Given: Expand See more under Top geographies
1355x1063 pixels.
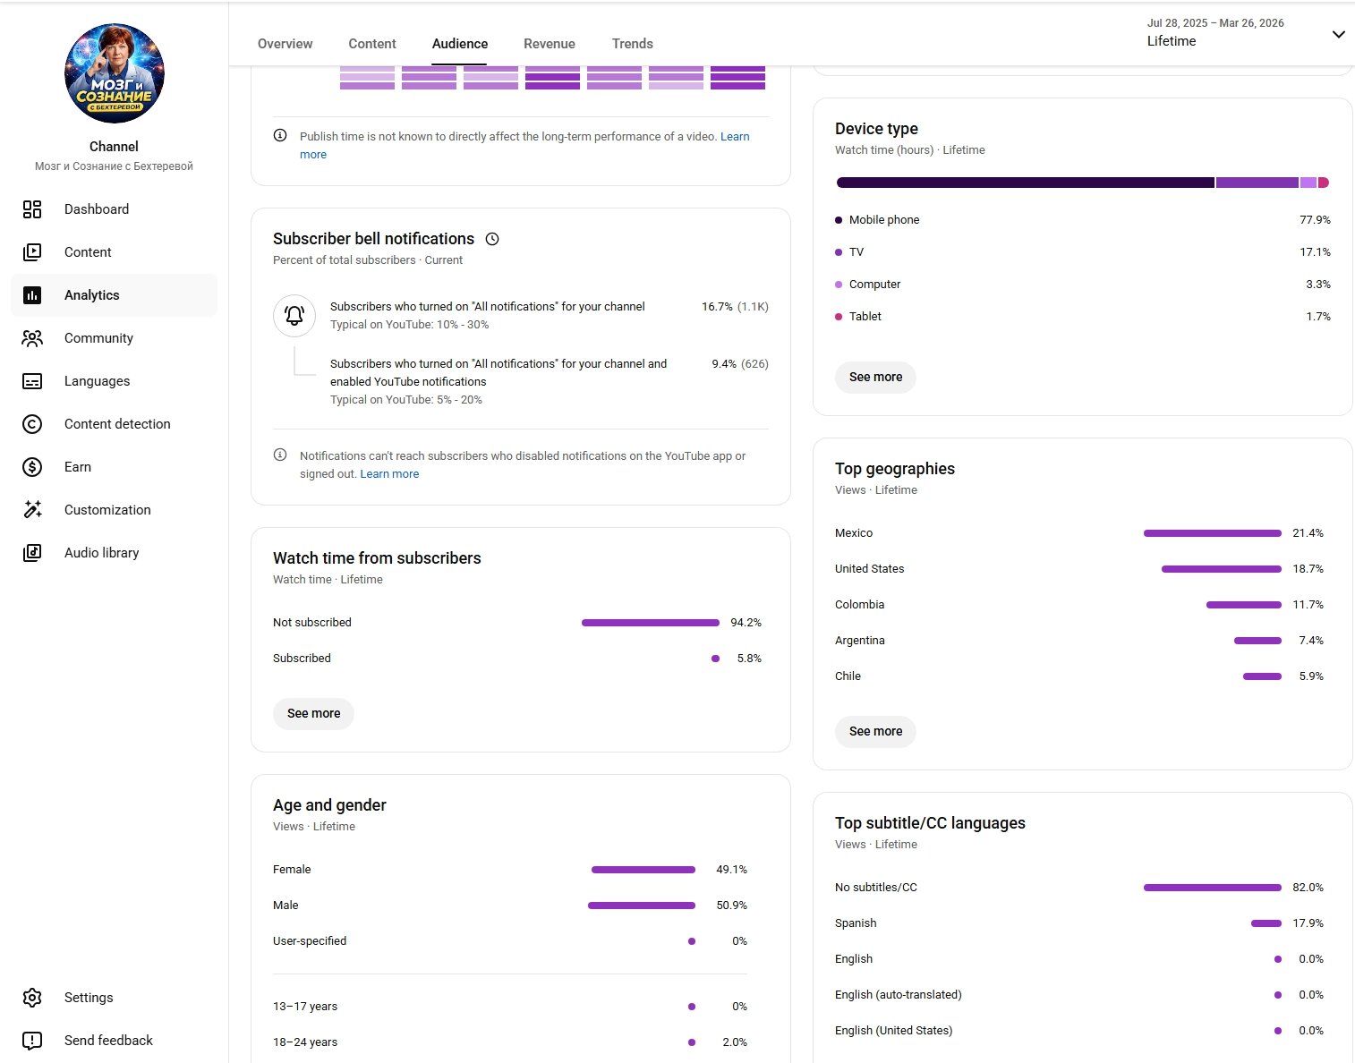Looking at the screenshot, I should click(x=875, y=732).
